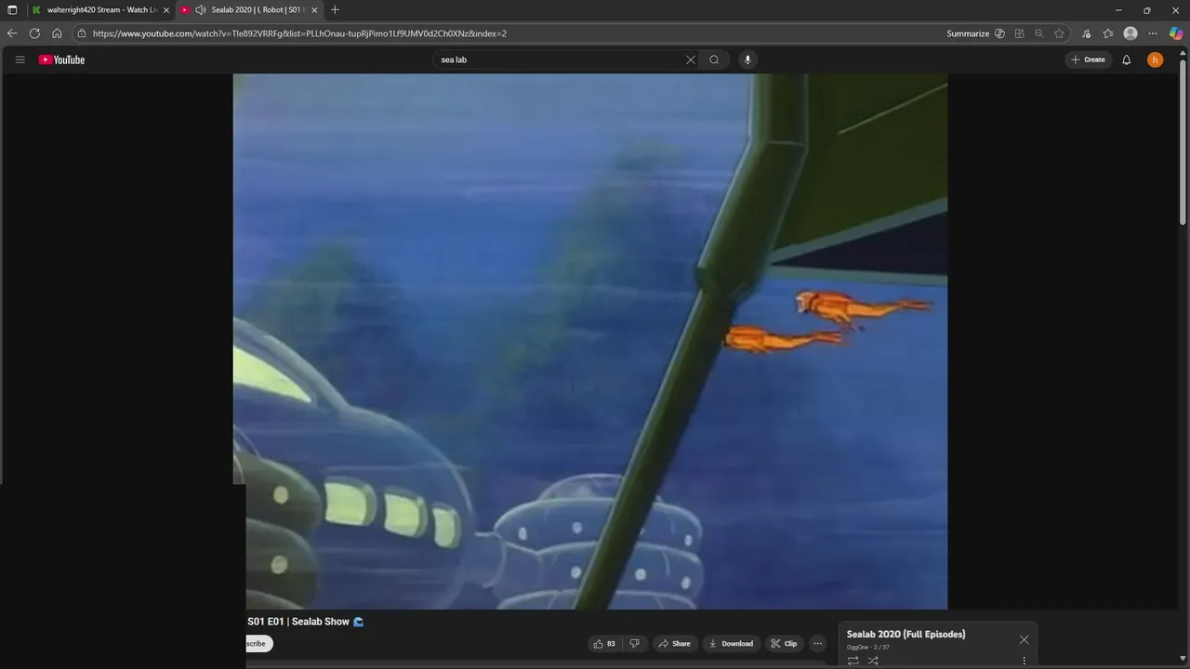Image resolution: width=1190 pixels, height=669 pixels.
Task: Open YouTube notifications bell
Action: coord(1126,59)
